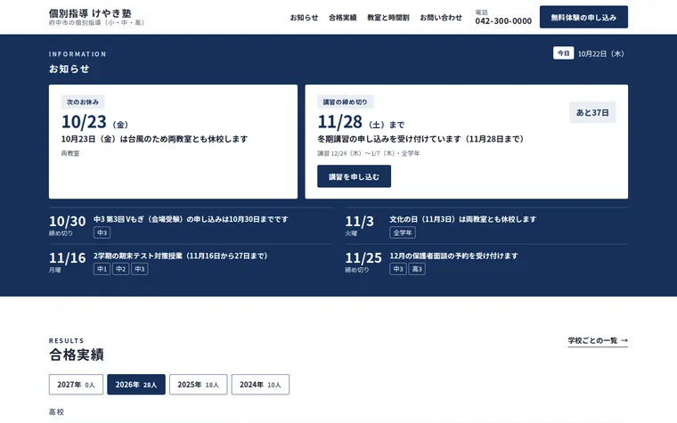Viewport: 677px width, 423px height.
Task: Open the 個別指導 けやき塾 site logo
Action: (x=96, y=17)
